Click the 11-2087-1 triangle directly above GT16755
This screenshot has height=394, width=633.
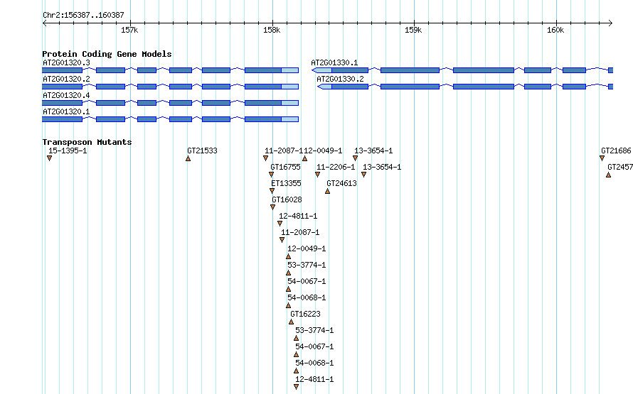tap(265, 158)
